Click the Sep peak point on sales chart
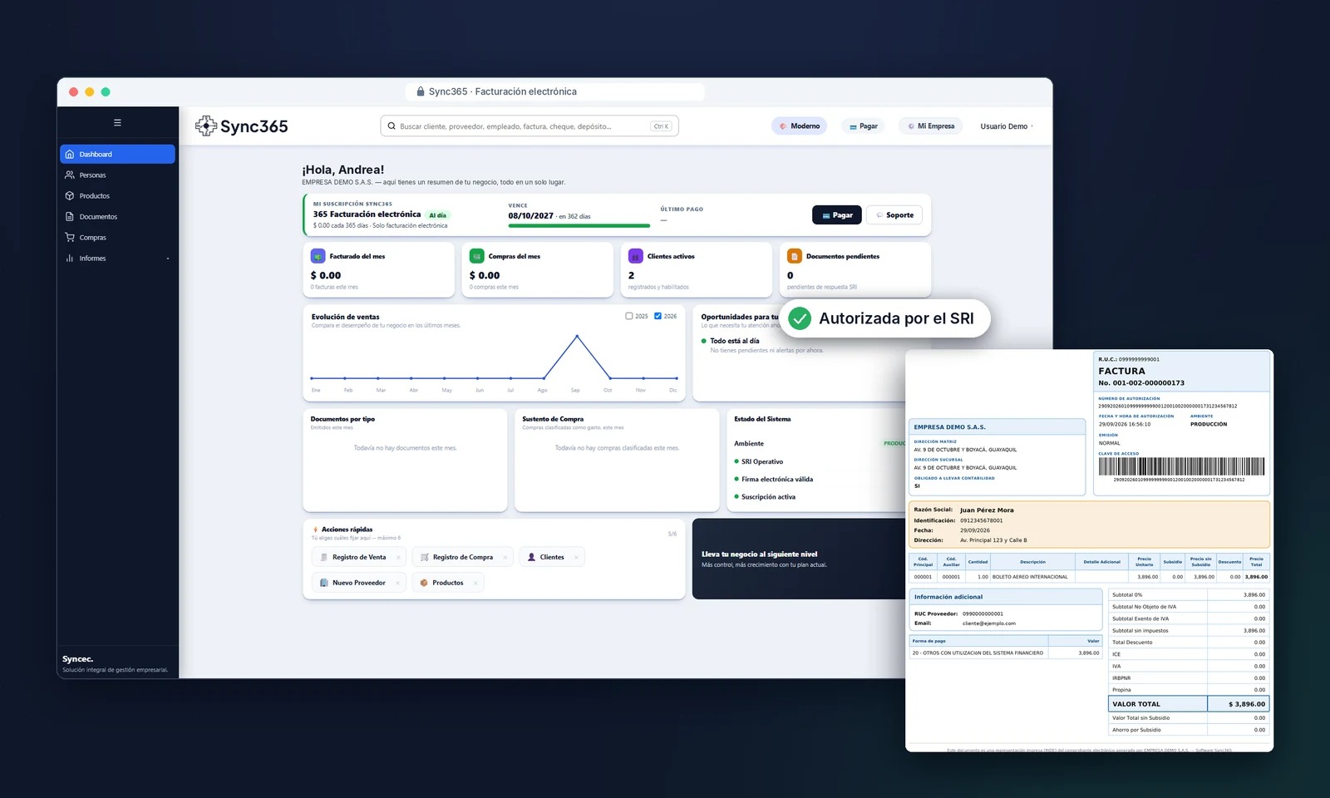1330x798 pixels. tap(577, 336)
